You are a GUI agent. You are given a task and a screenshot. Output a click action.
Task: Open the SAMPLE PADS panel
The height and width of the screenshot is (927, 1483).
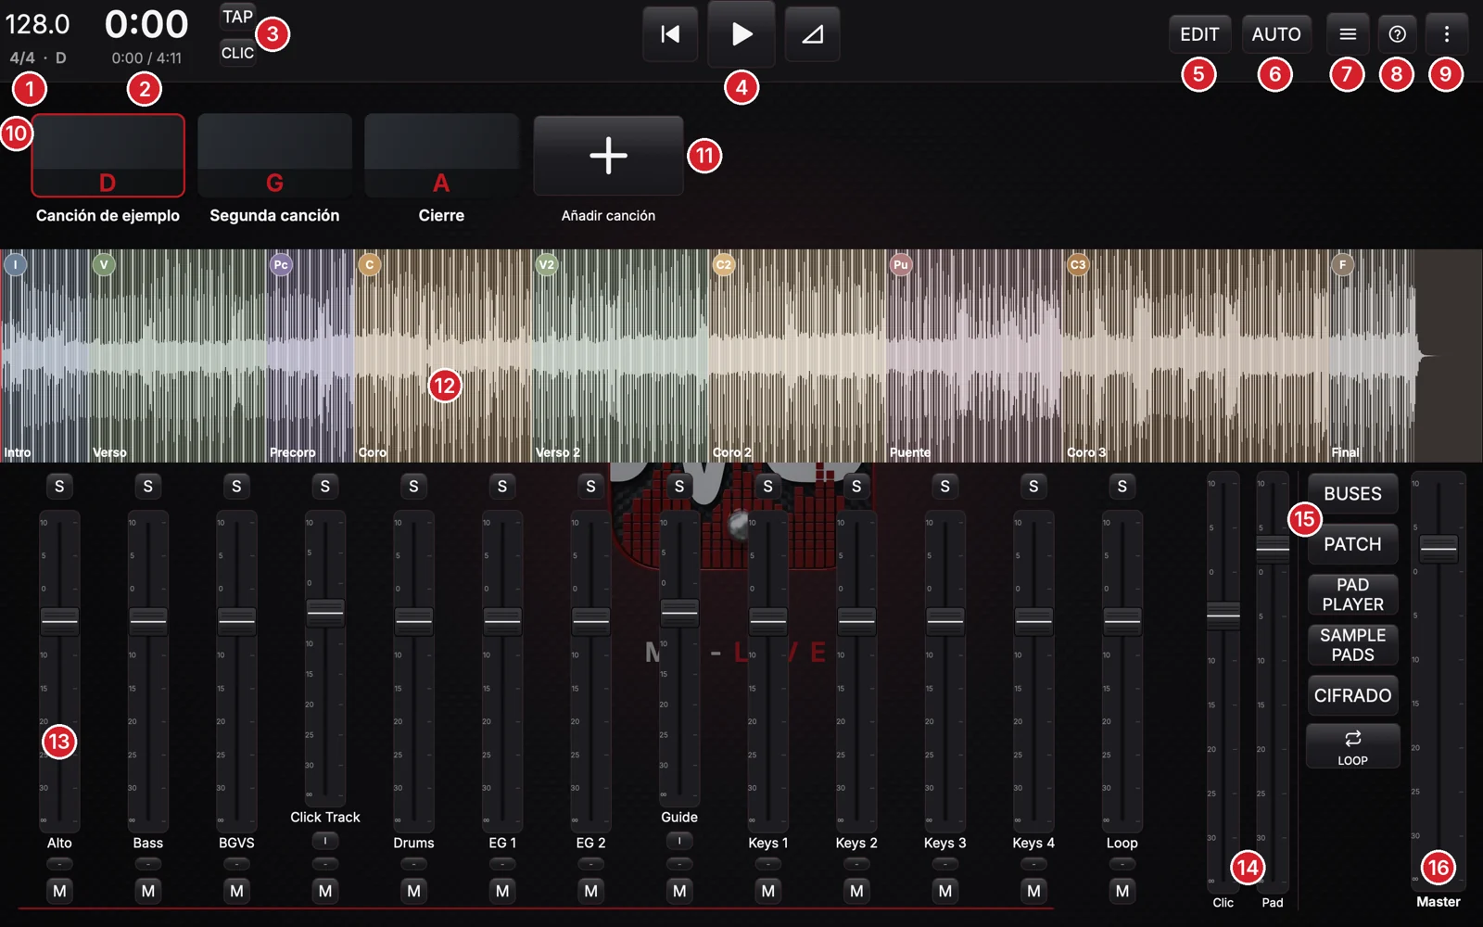pyautogui.click(x=1352, y=645)
